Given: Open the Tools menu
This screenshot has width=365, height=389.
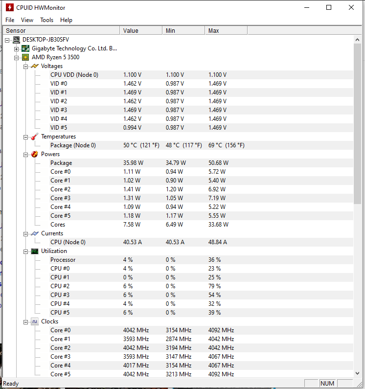Looking at the screenshot, I should coord(46,20).
